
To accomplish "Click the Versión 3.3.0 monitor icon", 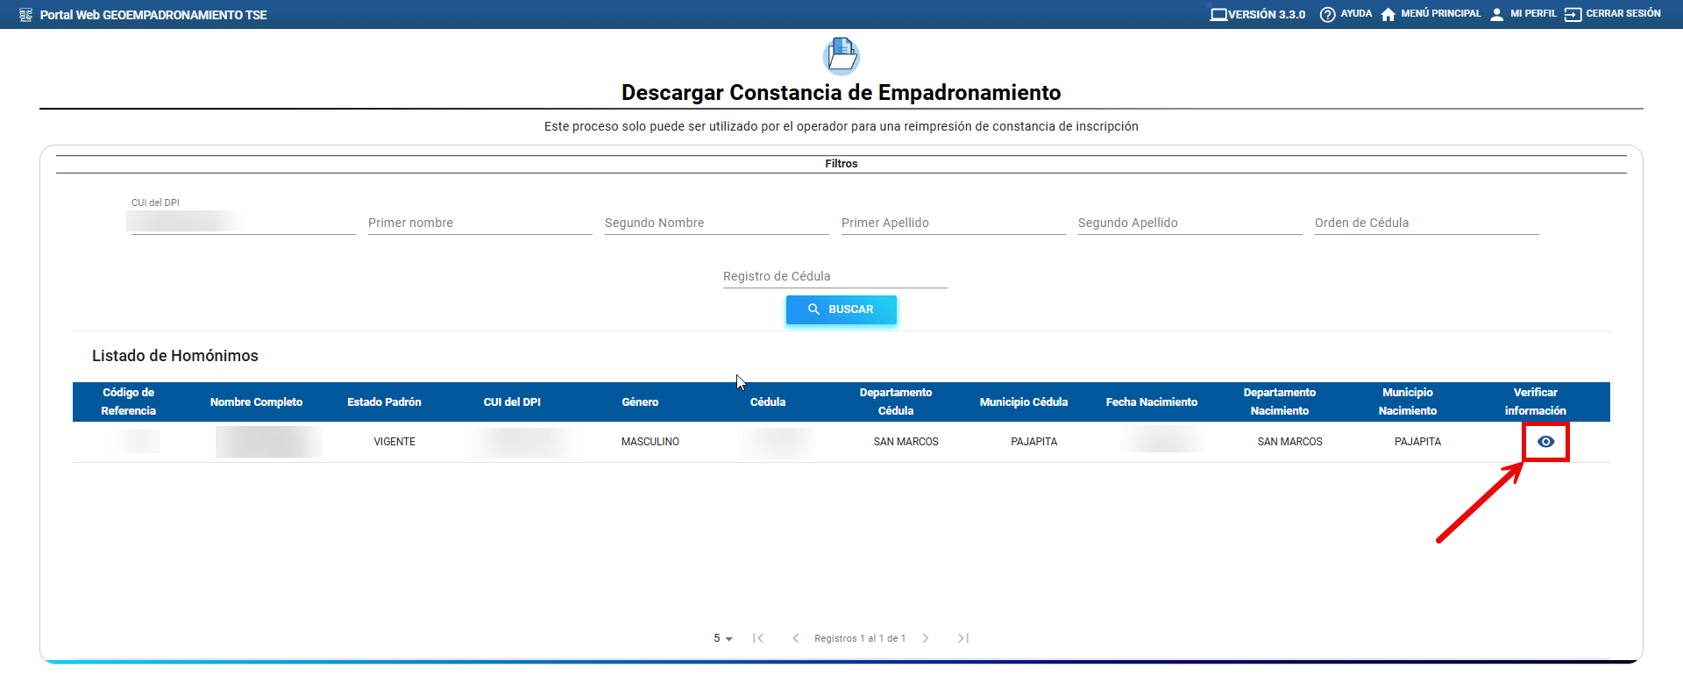I will 1218,14.
